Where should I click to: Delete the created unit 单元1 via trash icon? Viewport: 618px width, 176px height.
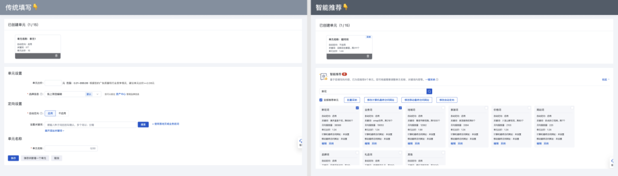[x=56, y=56]
